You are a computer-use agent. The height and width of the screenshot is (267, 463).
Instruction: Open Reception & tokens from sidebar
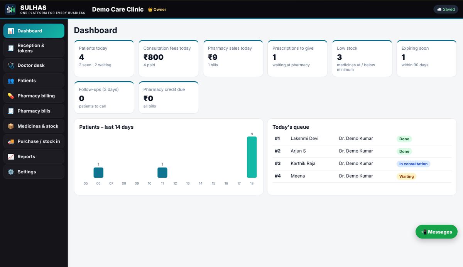(x=34, y=48)
